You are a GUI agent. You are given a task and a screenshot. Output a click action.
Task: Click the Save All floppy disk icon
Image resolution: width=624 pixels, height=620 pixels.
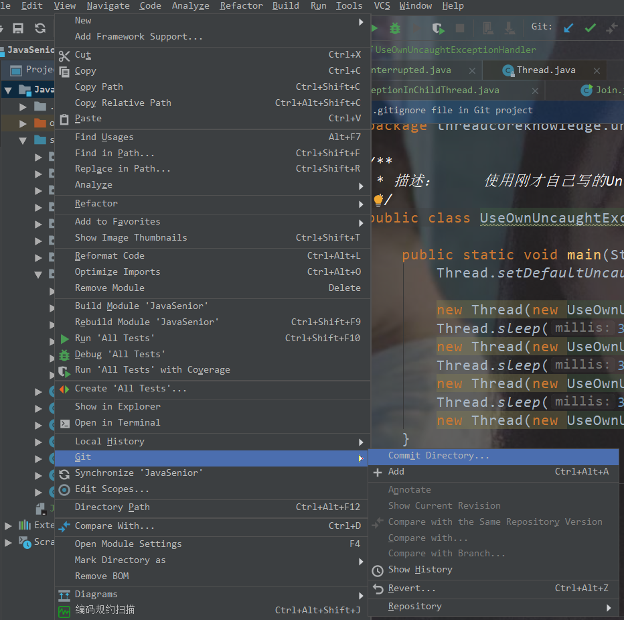(19, 28)
